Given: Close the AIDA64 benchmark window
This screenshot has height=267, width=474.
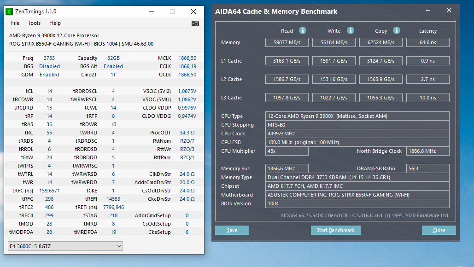Looking at the screenshot, I should point(449,11).
